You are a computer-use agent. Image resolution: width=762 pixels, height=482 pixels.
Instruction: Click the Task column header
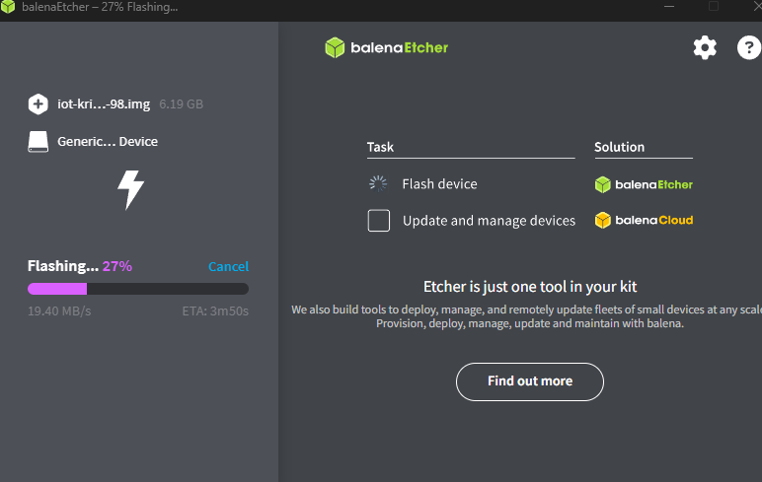coord(380,147)
